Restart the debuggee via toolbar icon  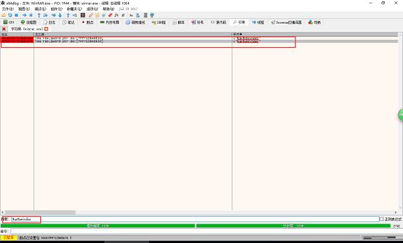click(10, 15)
